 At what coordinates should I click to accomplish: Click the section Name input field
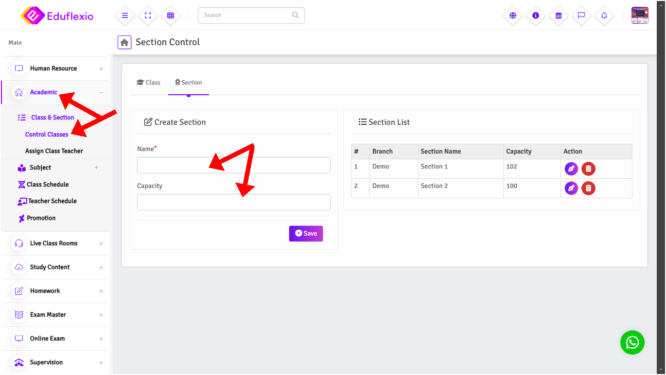[x=233, y=165]
